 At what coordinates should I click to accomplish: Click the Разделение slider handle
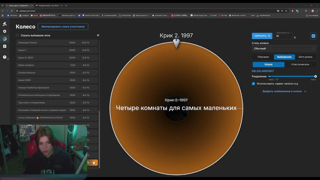(x=315, y=76)
